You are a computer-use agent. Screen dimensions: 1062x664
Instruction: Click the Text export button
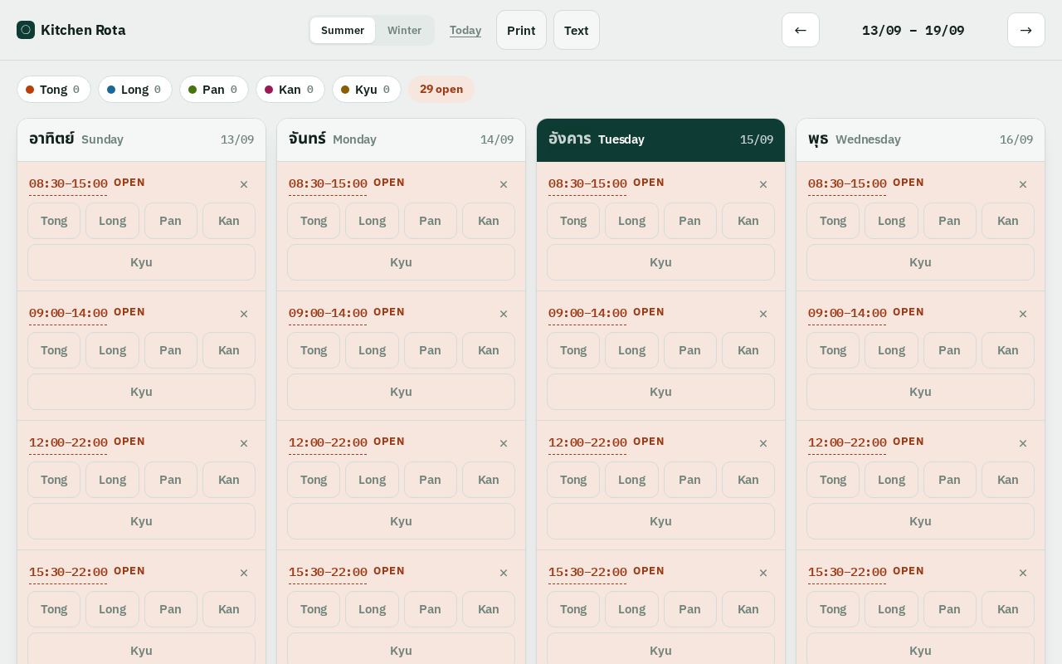tap(577, 30)
